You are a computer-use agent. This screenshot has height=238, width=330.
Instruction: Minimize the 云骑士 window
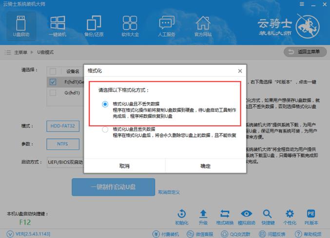313,5
